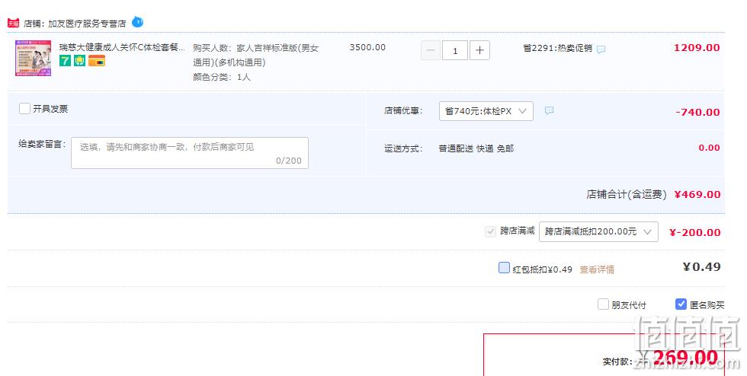Increase quantity with the plus button

tap(479, 50)
